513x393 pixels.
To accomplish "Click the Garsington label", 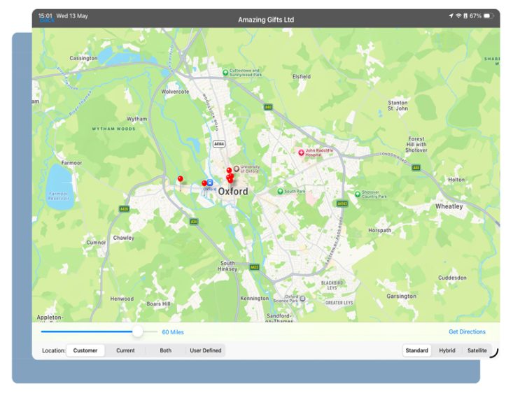I will [x=402, y=296].
